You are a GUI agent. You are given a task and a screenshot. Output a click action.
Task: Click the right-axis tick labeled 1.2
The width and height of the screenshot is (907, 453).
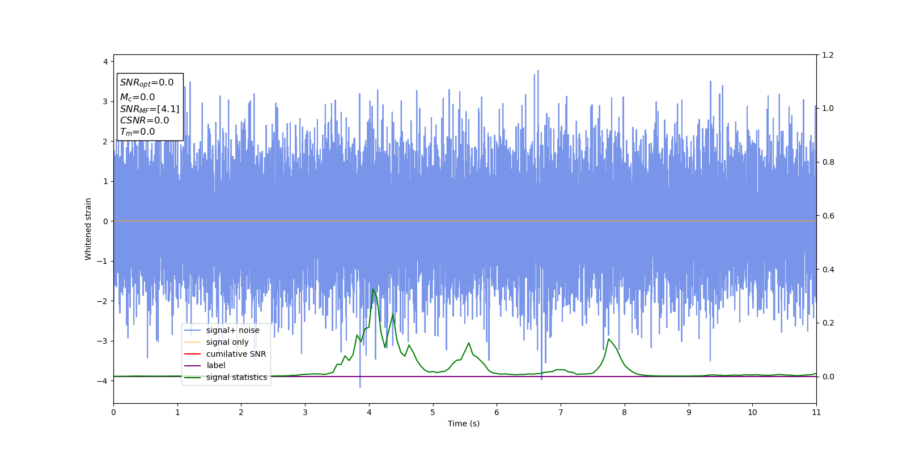[x=828, y=55]
